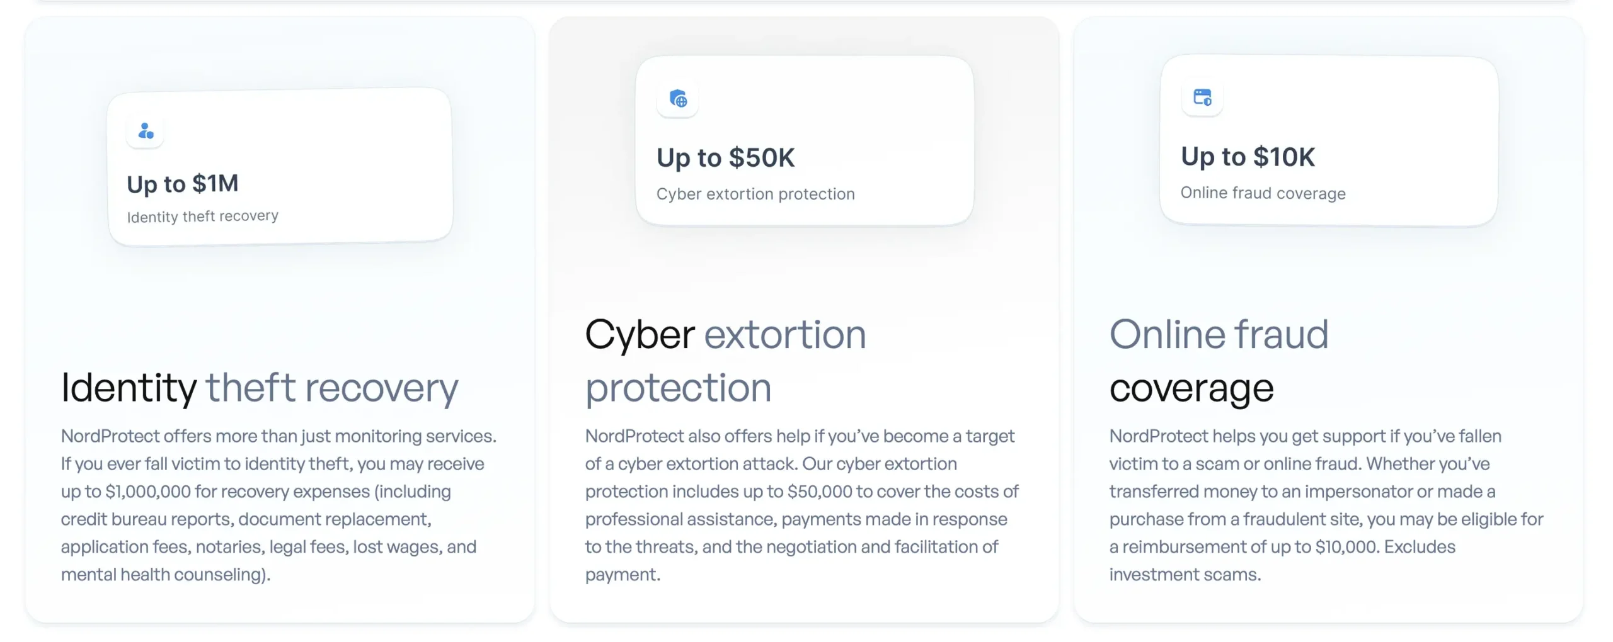Click the cyber extortion shield globe icon
The width and height of the screenshot is (1613, 642).
click(678, 99)
